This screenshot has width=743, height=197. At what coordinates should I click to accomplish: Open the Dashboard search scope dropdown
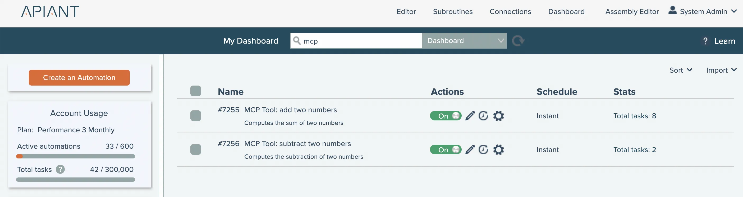464,41
